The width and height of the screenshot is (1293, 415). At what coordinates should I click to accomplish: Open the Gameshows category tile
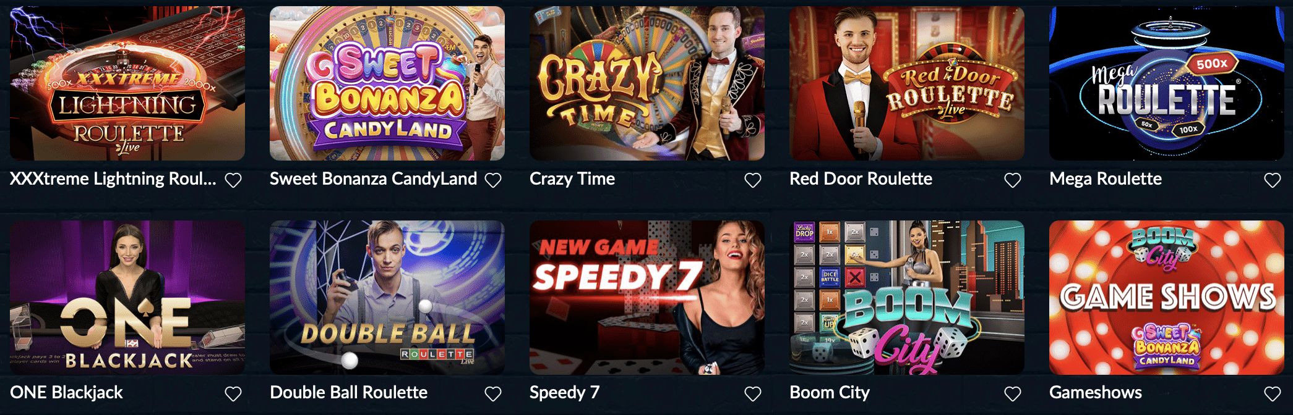tap(1167, 298)
